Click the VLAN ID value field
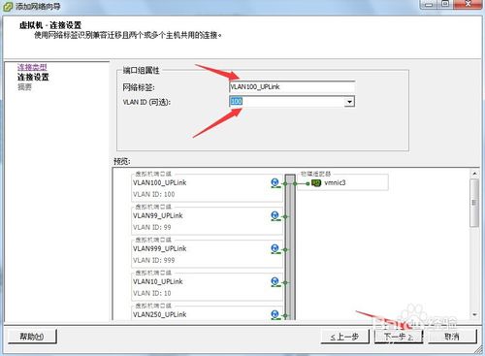This screenshot has height=356, width=485. pos(286,102)
